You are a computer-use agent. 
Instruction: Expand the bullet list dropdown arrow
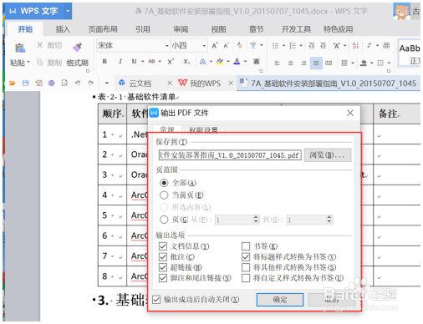click(283, 45)
